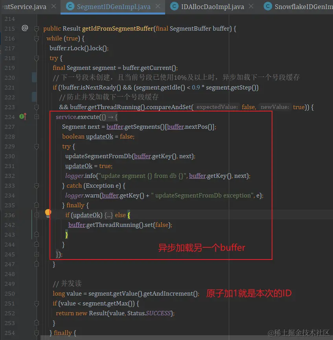Click the class icon on IDAllocDaoImpl.java tab
The height and width of the screenshot is (340, 333).
click(174, 6)
